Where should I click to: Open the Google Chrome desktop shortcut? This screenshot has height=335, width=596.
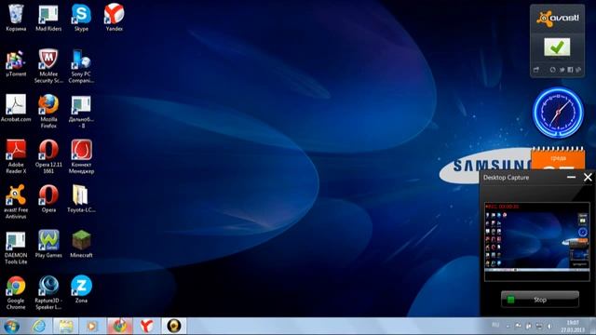coord(16,292)
